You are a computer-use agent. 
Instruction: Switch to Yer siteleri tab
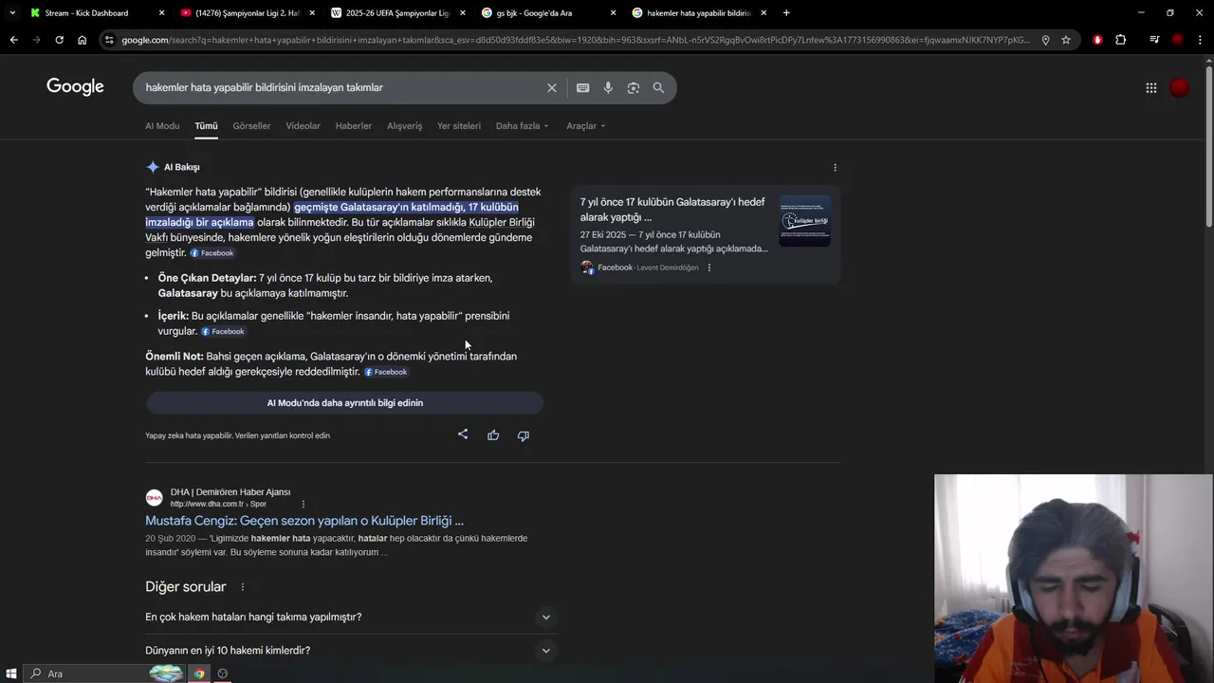459,125
